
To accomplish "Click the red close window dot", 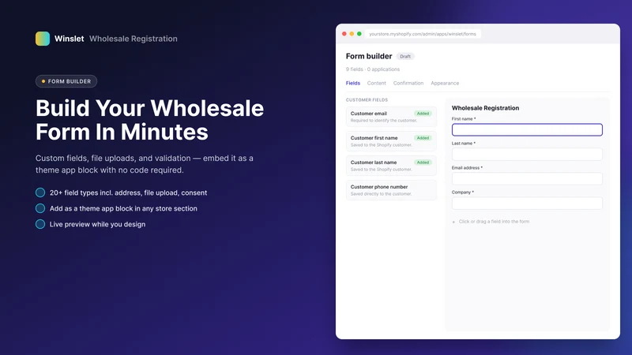I will 344,34.
